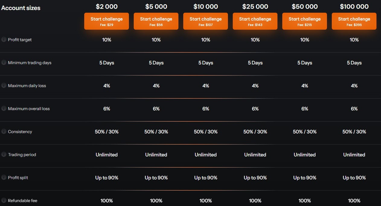The height and width of the screenshot is (206, 381).
Task: Click the Refundable fee row label
Action: [x=23, y=201]
